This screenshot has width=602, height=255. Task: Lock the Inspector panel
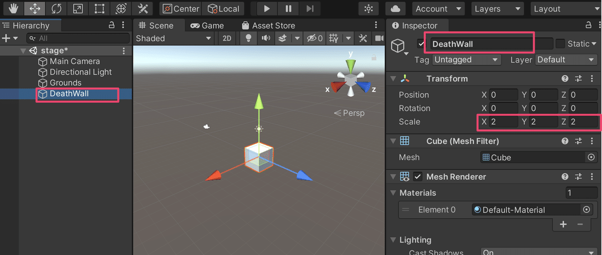coord(588,25)
